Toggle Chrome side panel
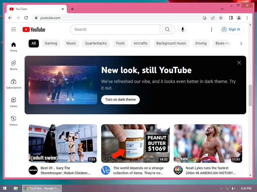257x192 pixels. 231,18
